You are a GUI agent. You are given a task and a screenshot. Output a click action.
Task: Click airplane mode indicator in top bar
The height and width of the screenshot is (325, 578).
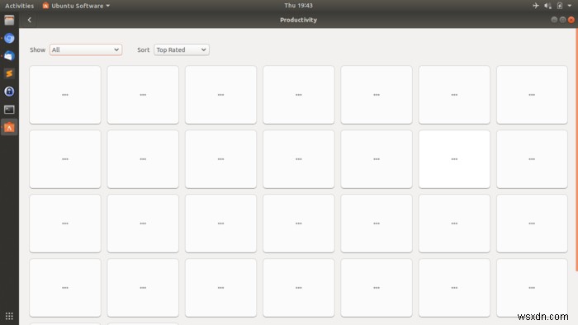pyautogui.click(x=536, y=6)
